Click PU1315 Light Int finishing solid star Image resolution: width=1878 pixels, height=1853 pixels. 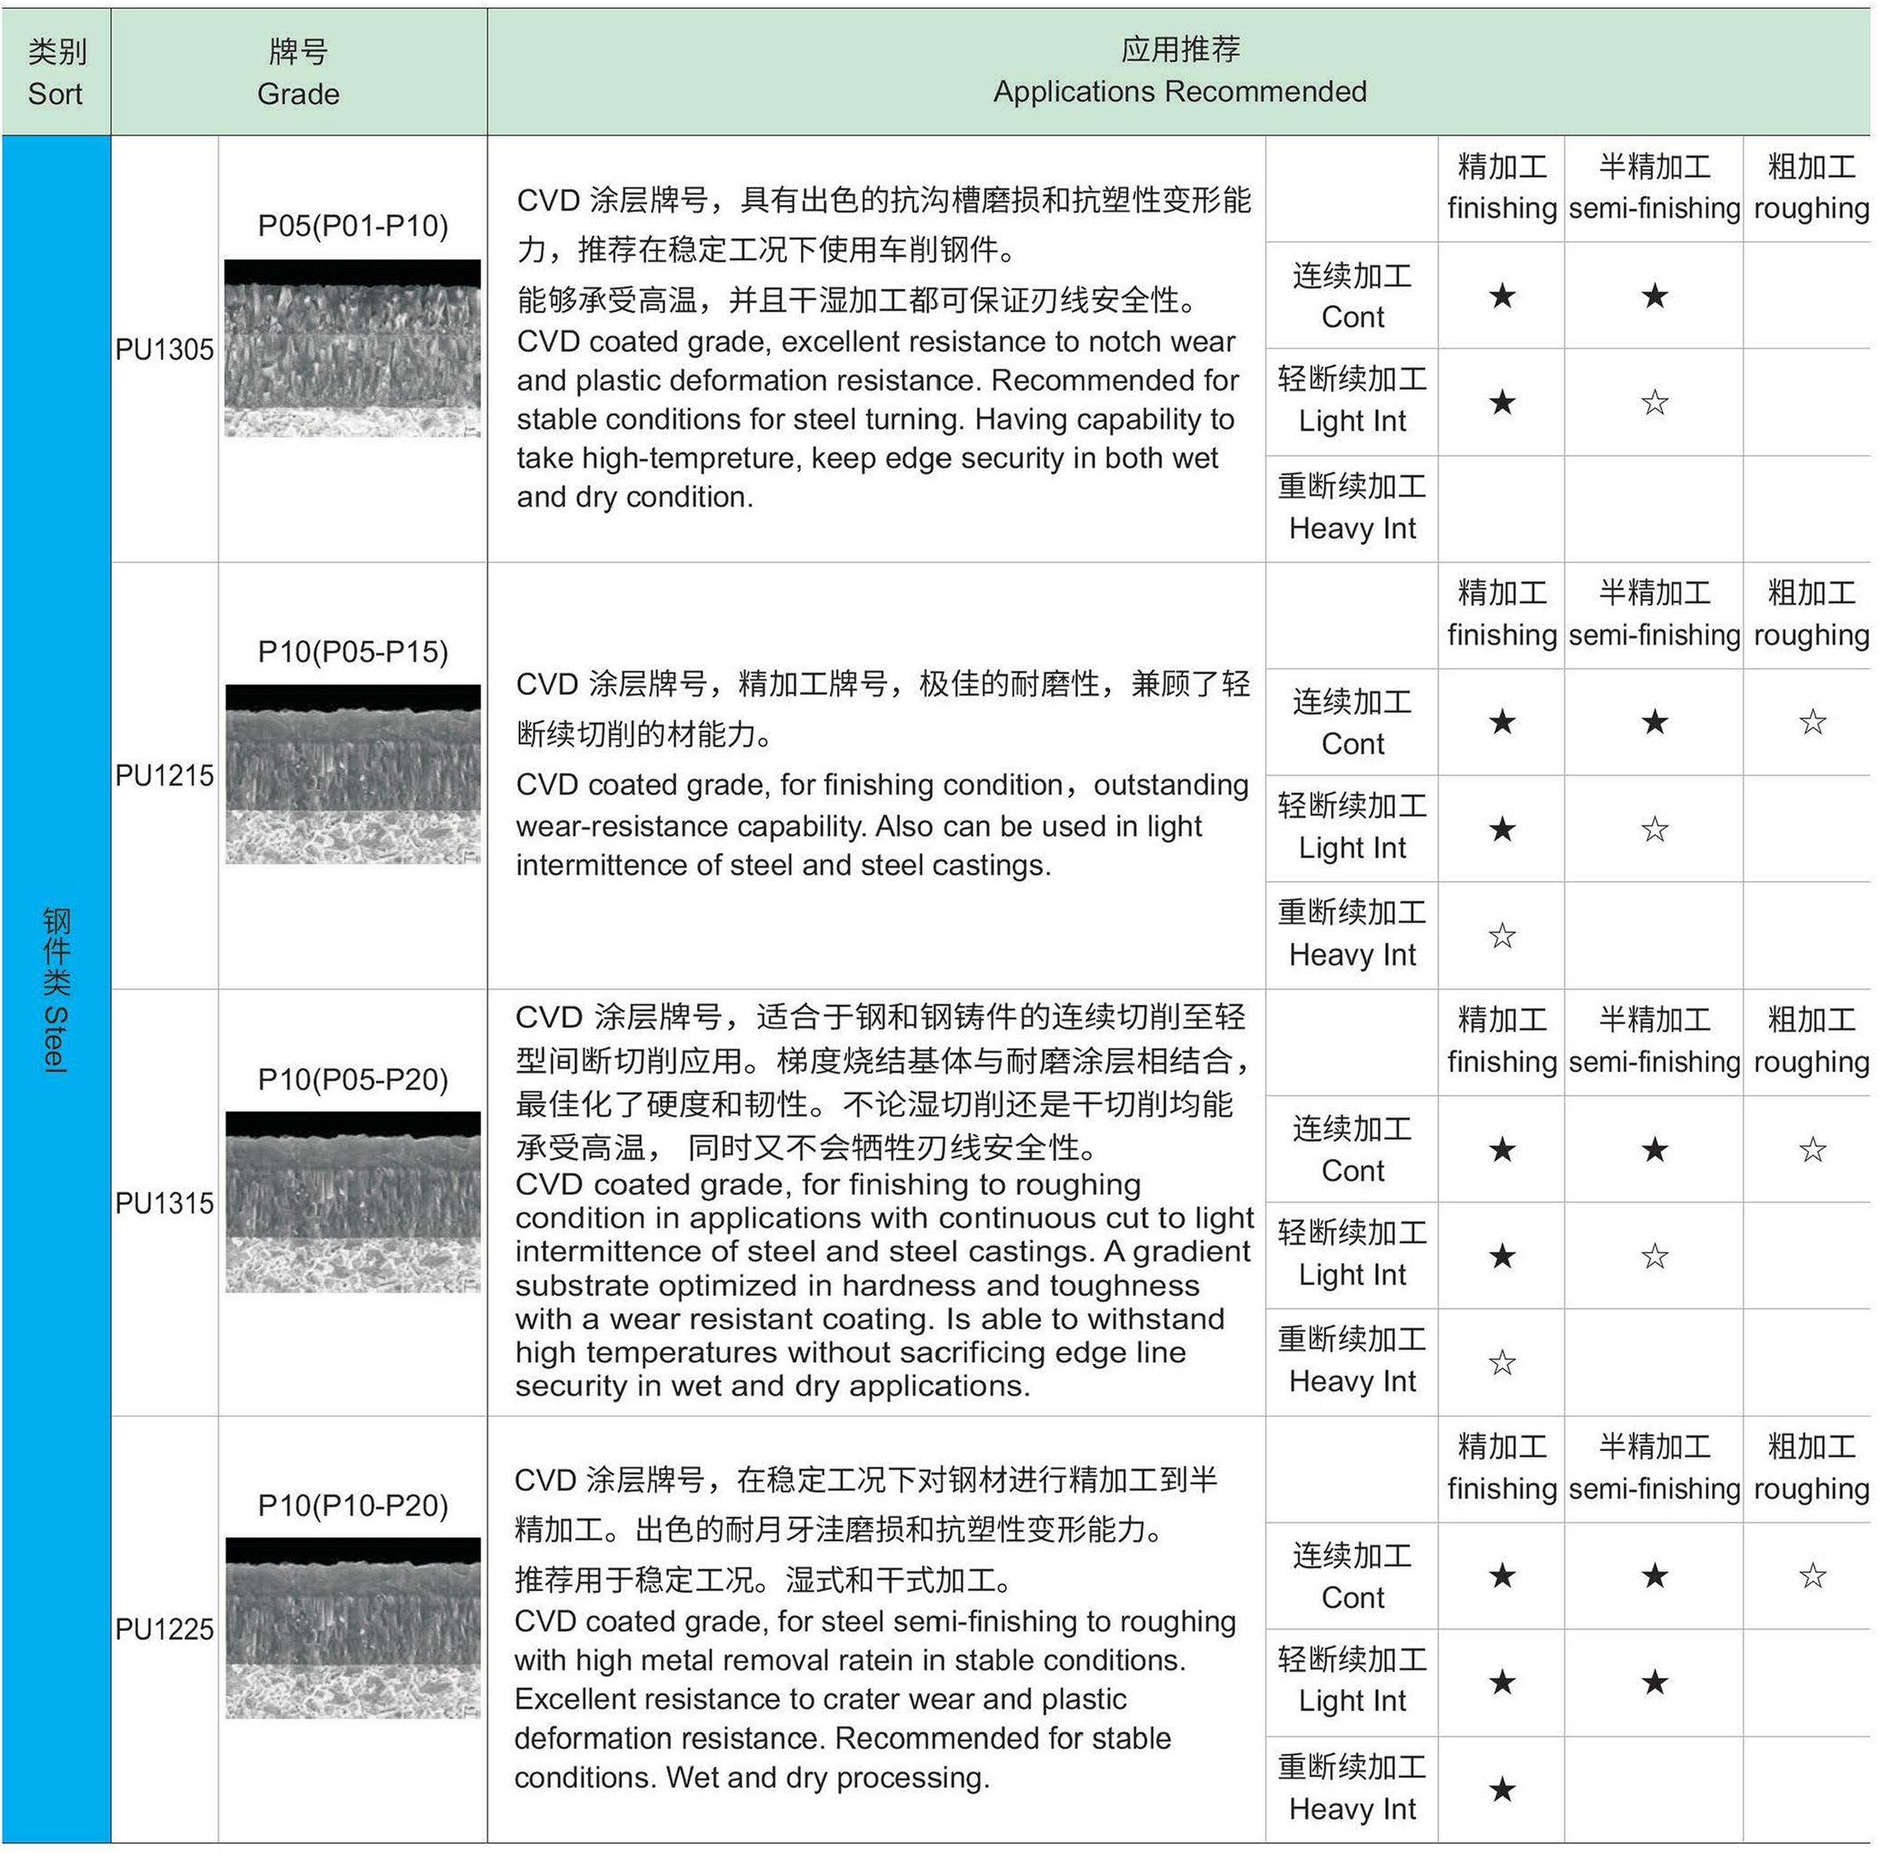[1501, 1255]
